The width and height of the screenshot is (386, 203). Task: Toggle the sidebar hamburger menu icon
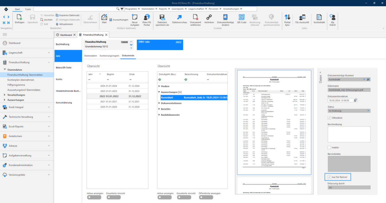click(x=5, y=35)
